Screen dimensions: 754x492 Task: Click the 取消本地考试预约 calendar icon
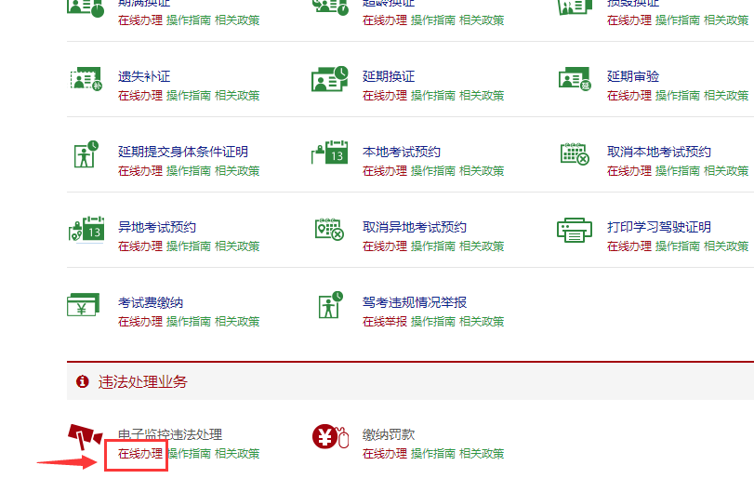click(575, 153)
